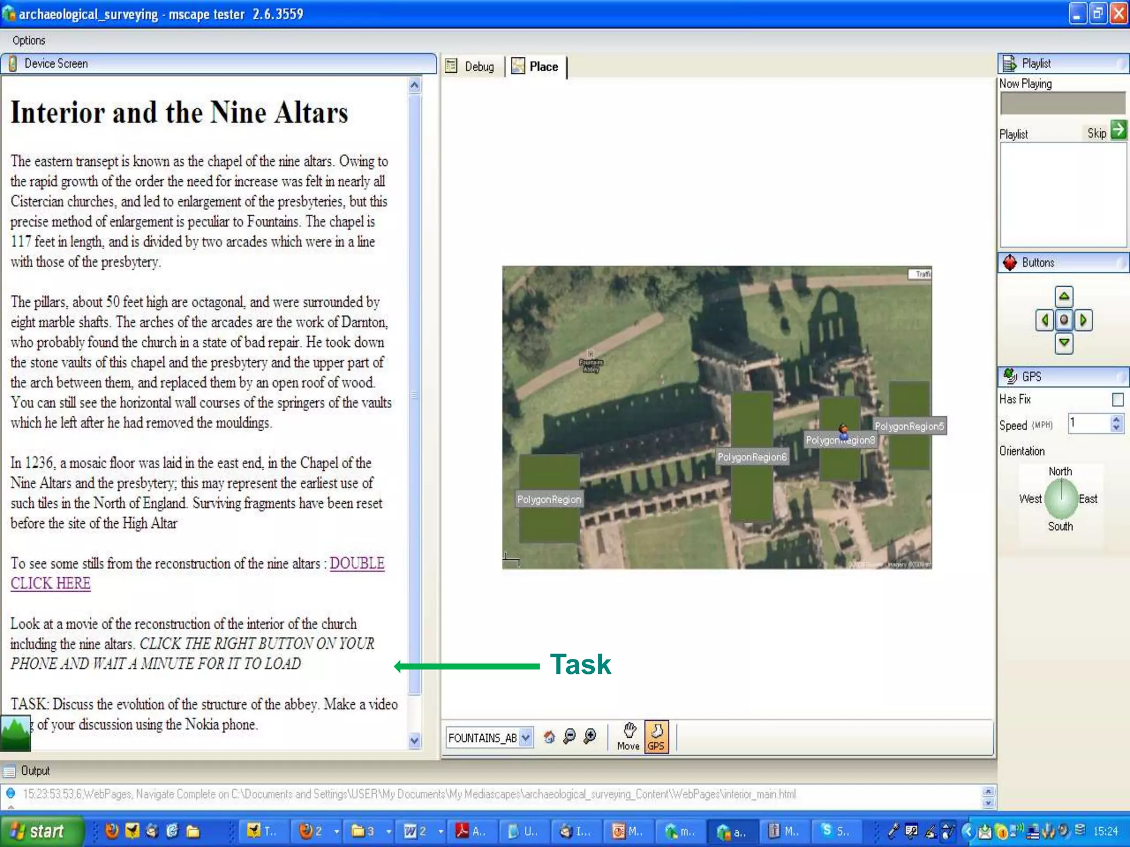This screenshot has width=1130, height=847.
Task: Open the grouped Word taskbar button
Action: pos(423,831)
